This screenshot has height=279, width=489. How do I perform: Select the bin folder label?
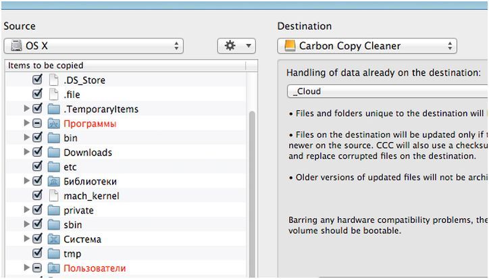70,138
